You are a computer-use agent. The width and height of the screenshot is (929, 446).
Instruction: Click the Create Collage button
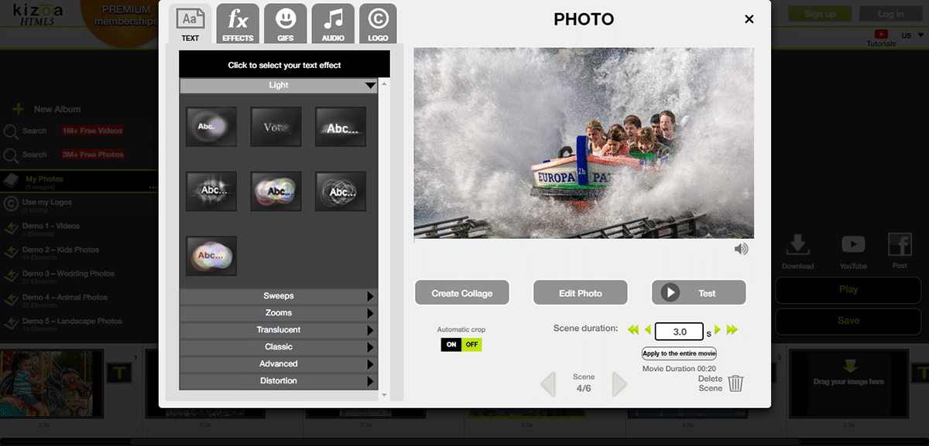point(461,293)
